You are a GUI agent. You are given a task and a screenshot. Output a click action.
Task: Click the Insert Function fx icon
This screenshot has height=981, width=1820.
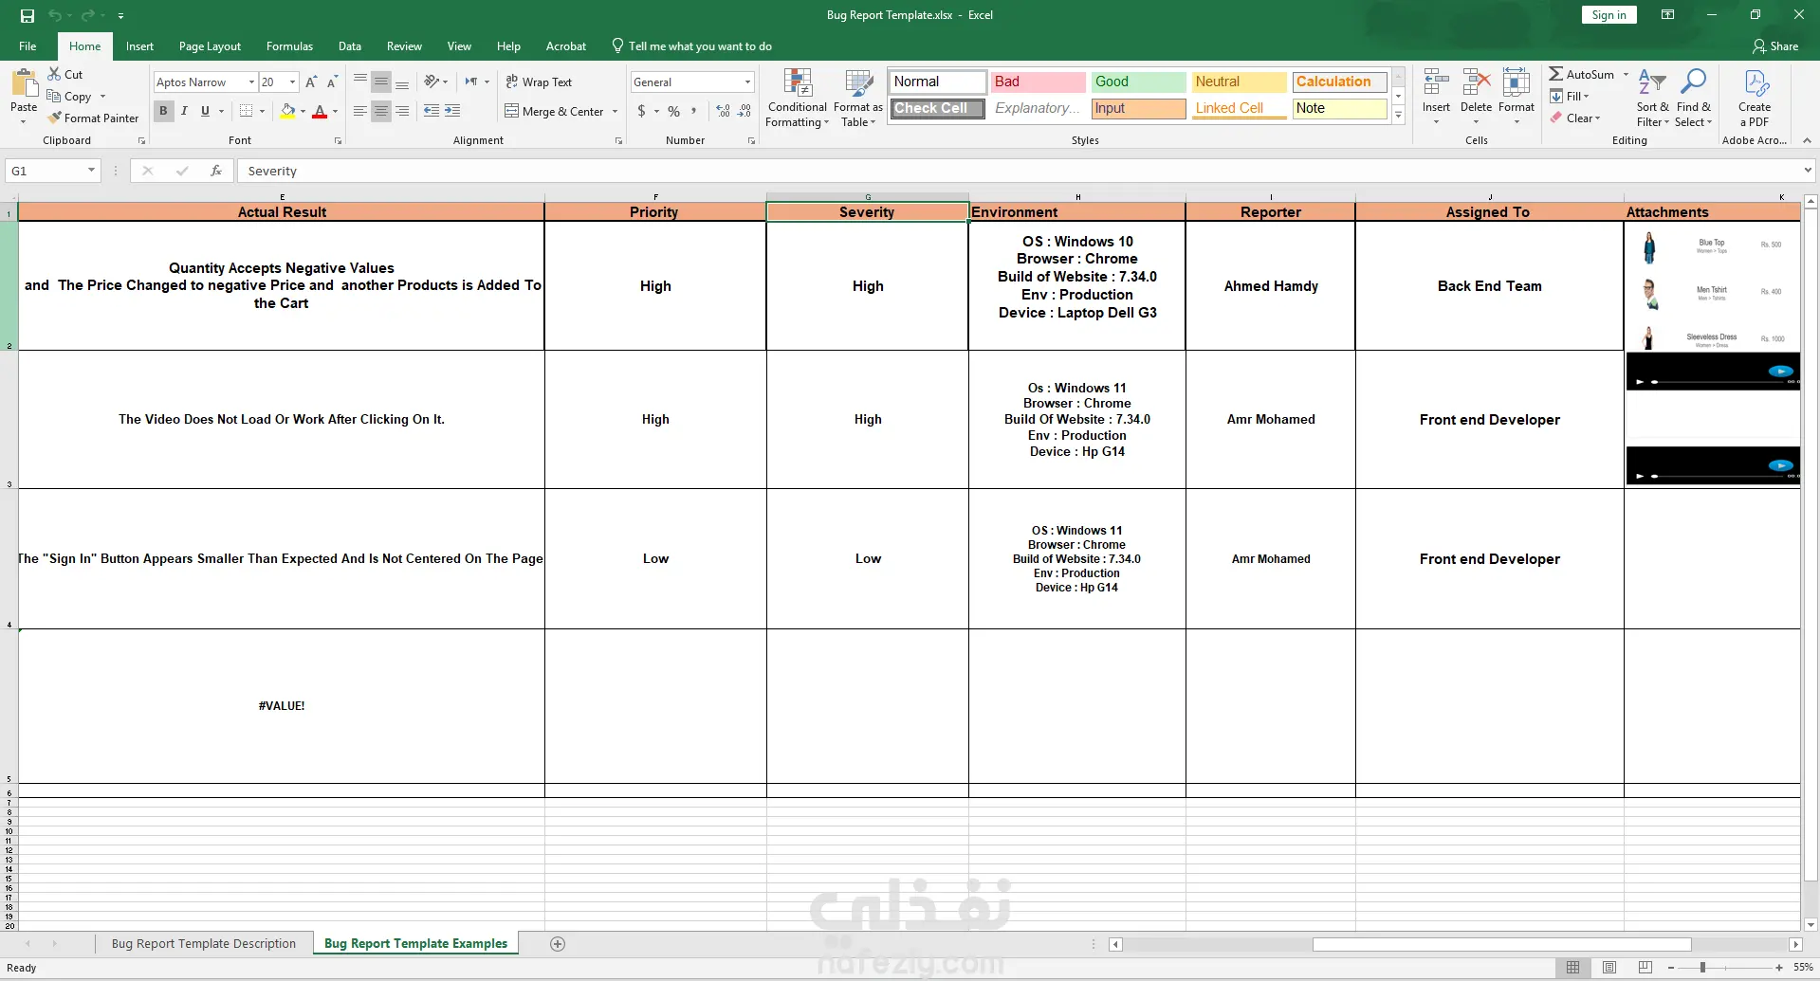(216, 171)
